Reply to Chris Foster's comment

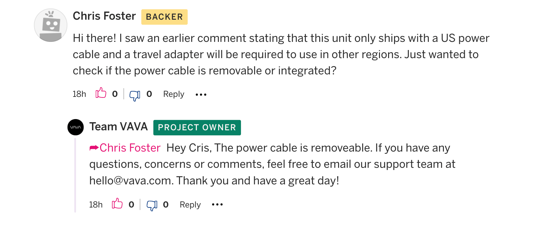[x=174, y=94]
